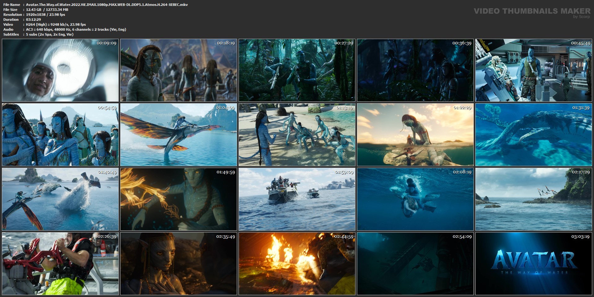Open the sunken wreck frame at 02:54:09
Image resolution: width=594 pixels, height=297 pixels.
415,264
